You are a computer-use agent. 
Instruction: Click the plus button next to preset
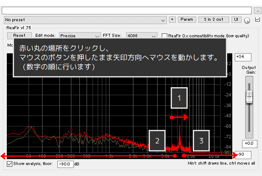pos(172,19)
